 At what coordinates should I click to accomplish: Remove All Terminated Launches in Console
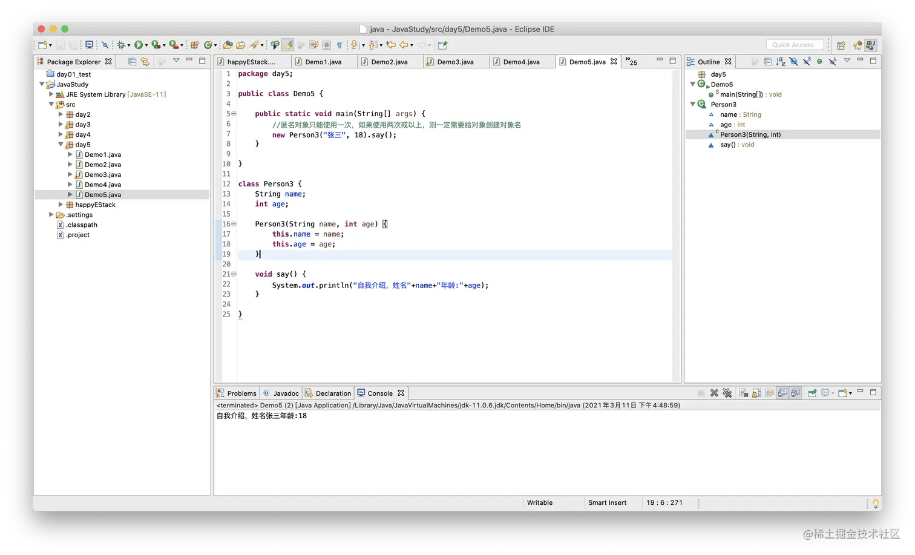click(727, 393)
